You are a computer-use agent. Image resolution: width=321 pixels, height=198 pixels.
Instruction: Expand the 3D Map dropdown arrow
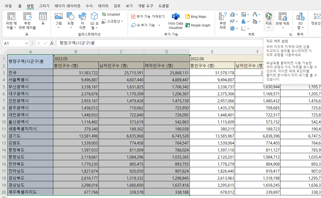point(302,27)
